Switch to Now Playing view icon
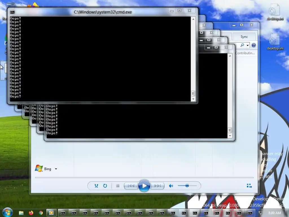Viewport: 289px width, 217px height. coord(249,186)
